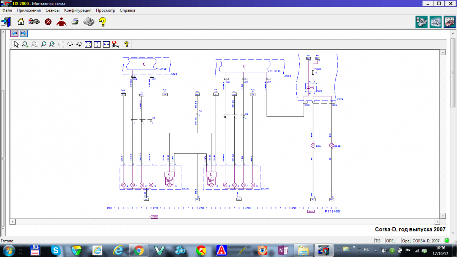Navigate forward with the right arrow button
The height and width of the screenshot is (257, 457).
click(x=23, y=33)
